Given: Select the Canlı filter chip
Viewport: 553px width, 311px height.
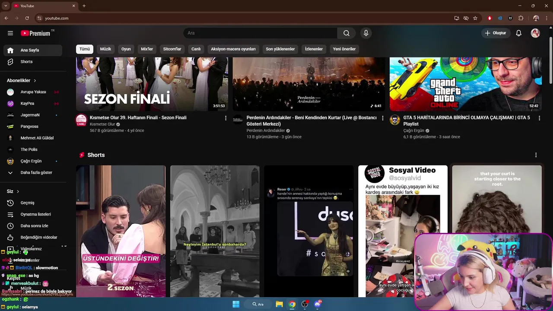Looking at the screenshot, I should point(196,49).
